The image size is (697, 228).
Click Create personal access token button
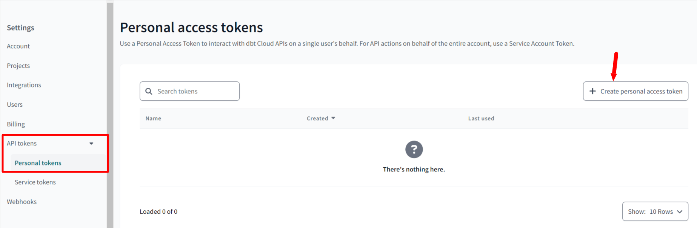pos(635,91)
